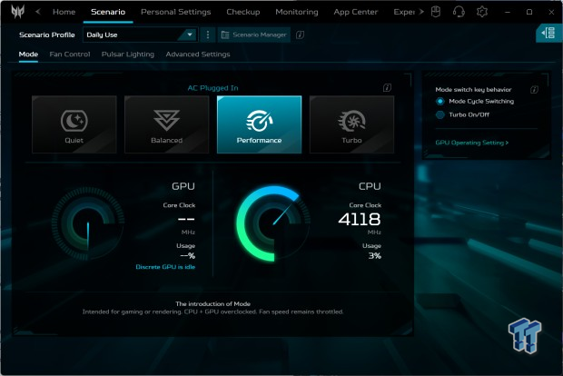Maximize the PredatorSense window
The height and width of the screenshot is (376, 563).
coord(529,12)
